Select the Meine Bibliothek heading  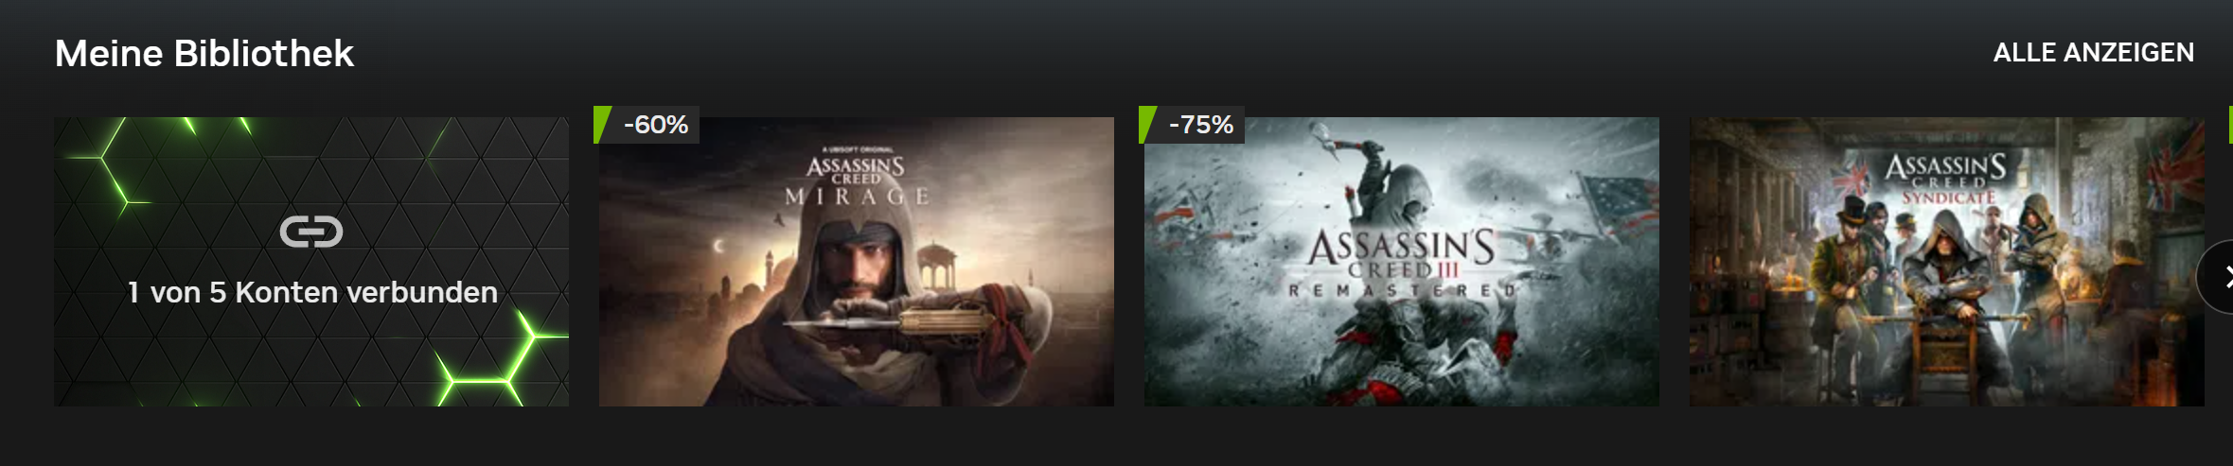pos(204,54)
